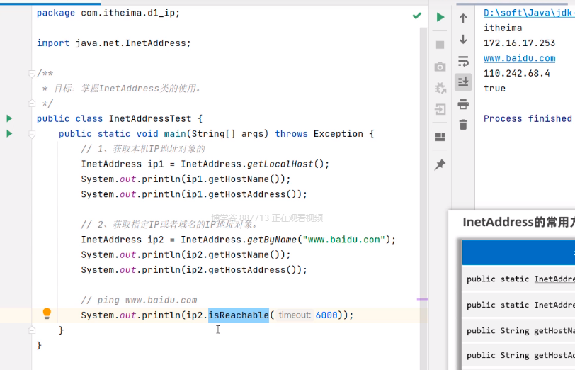Click the getByName method call
Image resolution: width=575 pixels, height=370 pixels.
click(272, 240)
